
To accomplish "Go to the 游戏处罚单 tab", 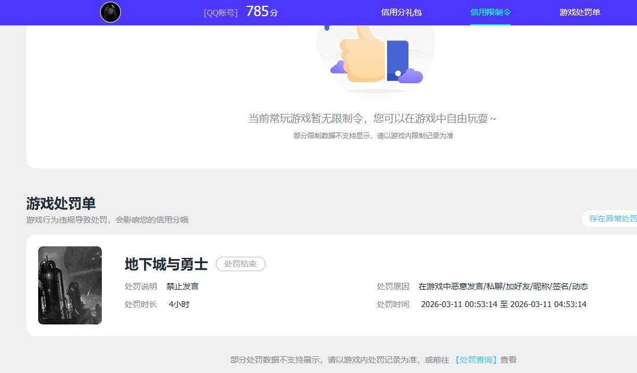I will (580, 13).
